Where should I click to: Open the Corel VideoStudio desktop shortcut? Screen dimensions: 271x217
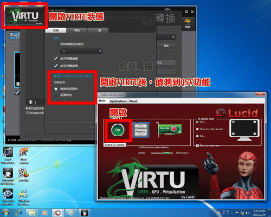[x=8, y=156]
